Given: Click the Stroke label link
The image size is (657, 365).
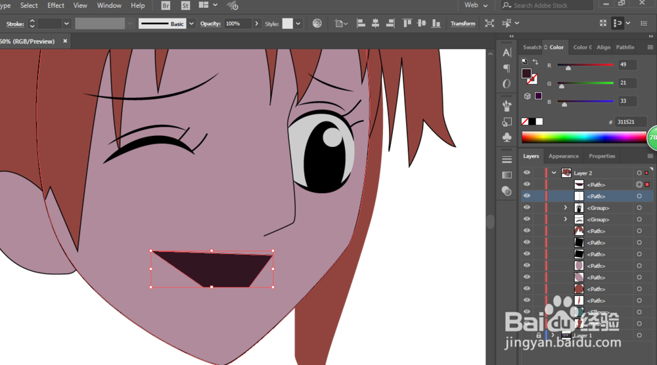Looking at the screenshot, I should click(15, 24).
